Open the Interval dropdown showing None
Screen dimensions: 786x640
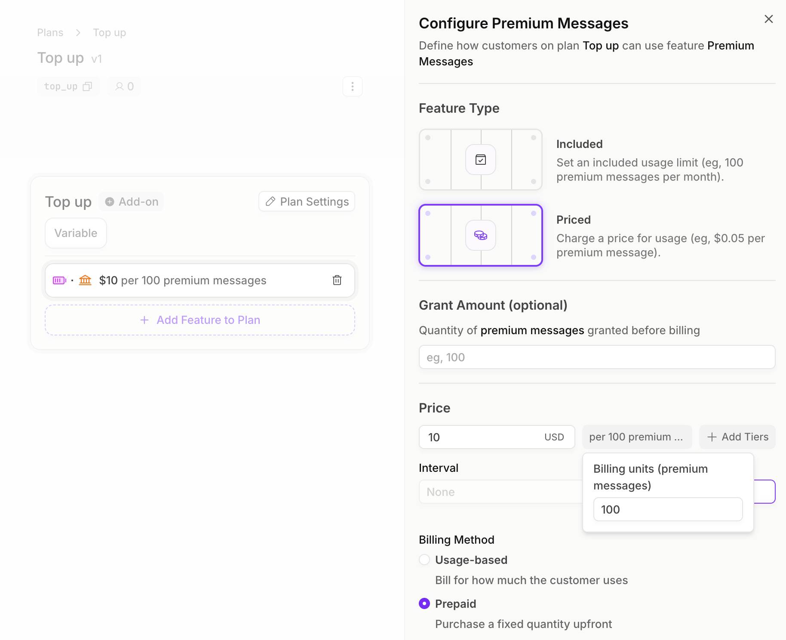tap(499, 492)
